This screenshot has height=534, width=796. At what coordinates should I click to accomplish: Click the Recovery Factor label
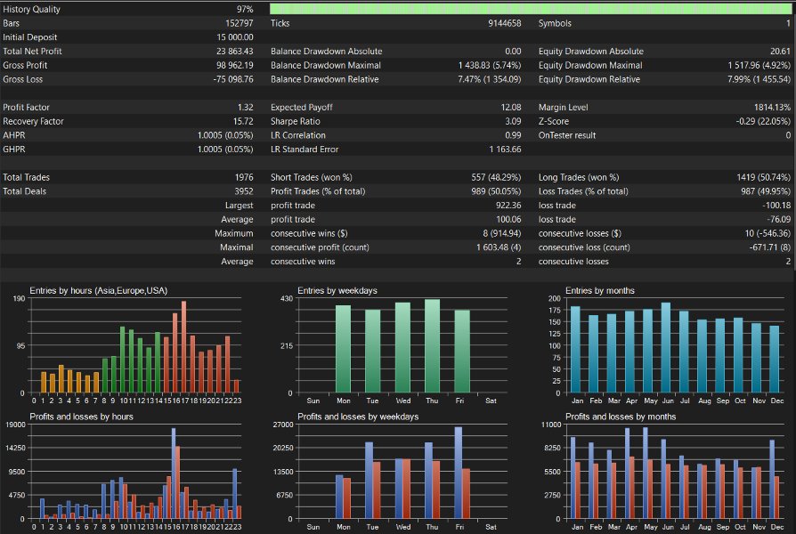[x=34, y=121]
